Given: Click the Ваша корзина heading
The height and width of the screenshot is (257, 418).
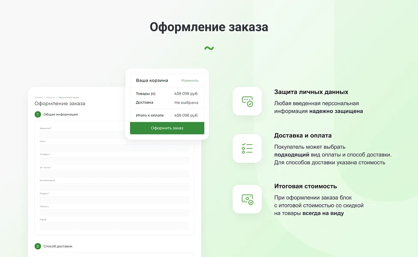Looking at the screenshot, I should tap(152, 81).
